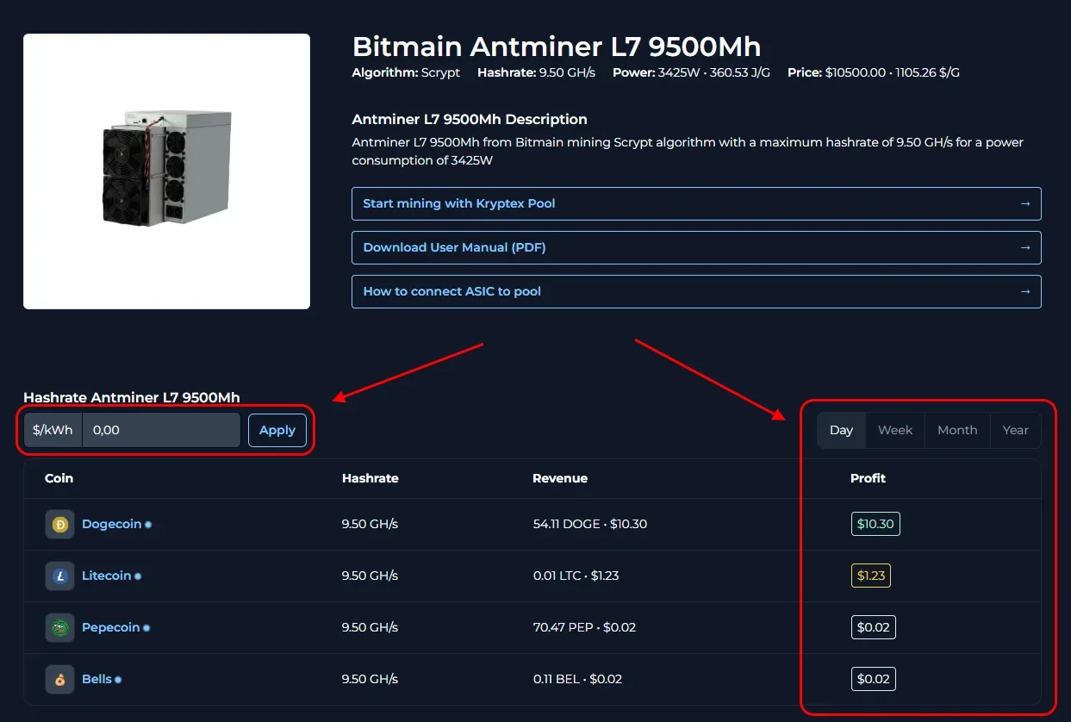The width and height of the screenshot is (1071, 722).
Task: Switch profit period to Day
Action: coord(841,430)
